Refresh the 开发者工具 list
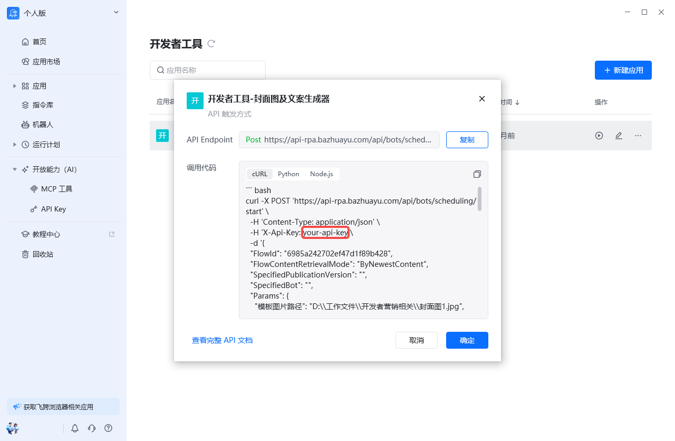The height and width of the screenshot is (441, 675). [211, 44]
